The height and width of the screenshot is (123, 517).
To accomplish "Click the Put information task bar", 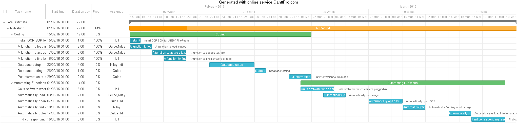I will [300, 77].
